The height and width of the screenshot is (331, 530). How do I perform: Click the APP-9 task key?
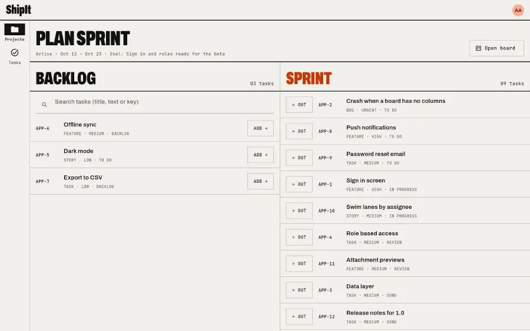click(x=325, y=158)
